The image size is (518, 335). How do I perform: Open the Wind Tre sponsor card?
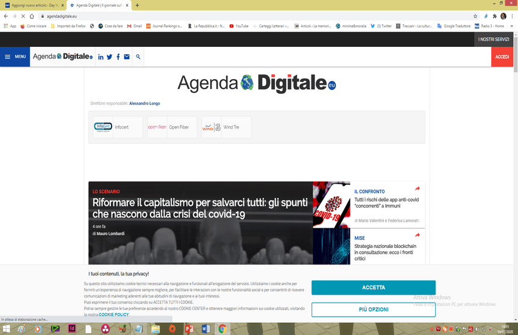[226, 127]
